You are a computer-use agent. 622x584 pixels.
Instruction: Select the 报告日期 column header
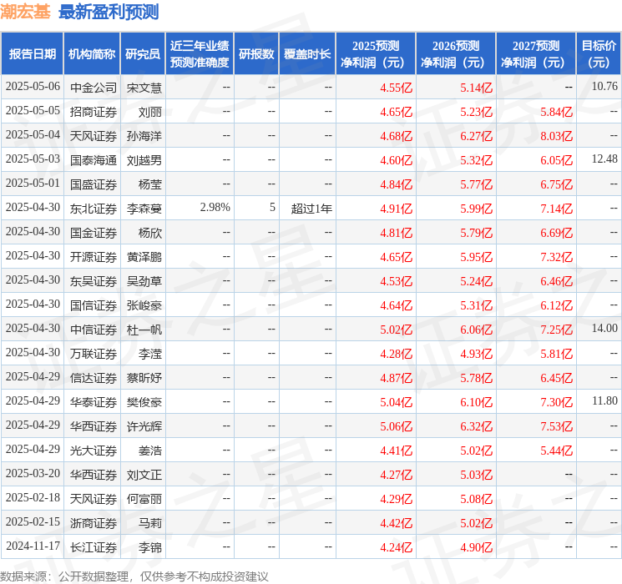(x=32, y=53)
